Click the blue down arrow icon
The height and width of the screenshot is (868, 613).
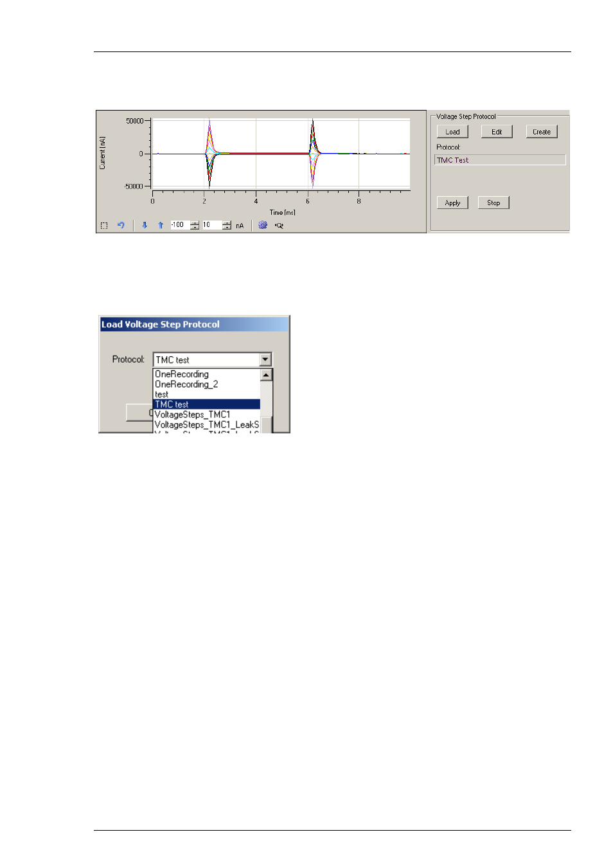[145, 226]
